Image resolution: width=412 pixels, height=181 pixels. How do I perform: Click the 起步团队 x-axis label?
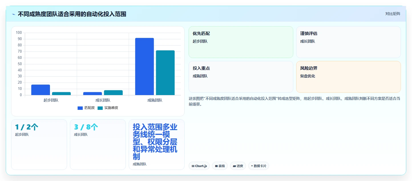coord(51,100)
